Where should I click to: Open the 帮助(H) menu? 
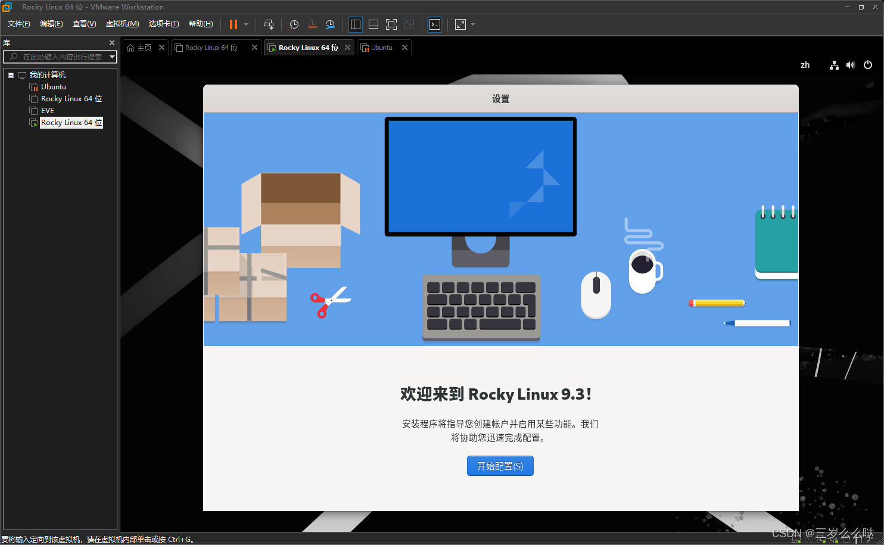(x=201, y=24)
